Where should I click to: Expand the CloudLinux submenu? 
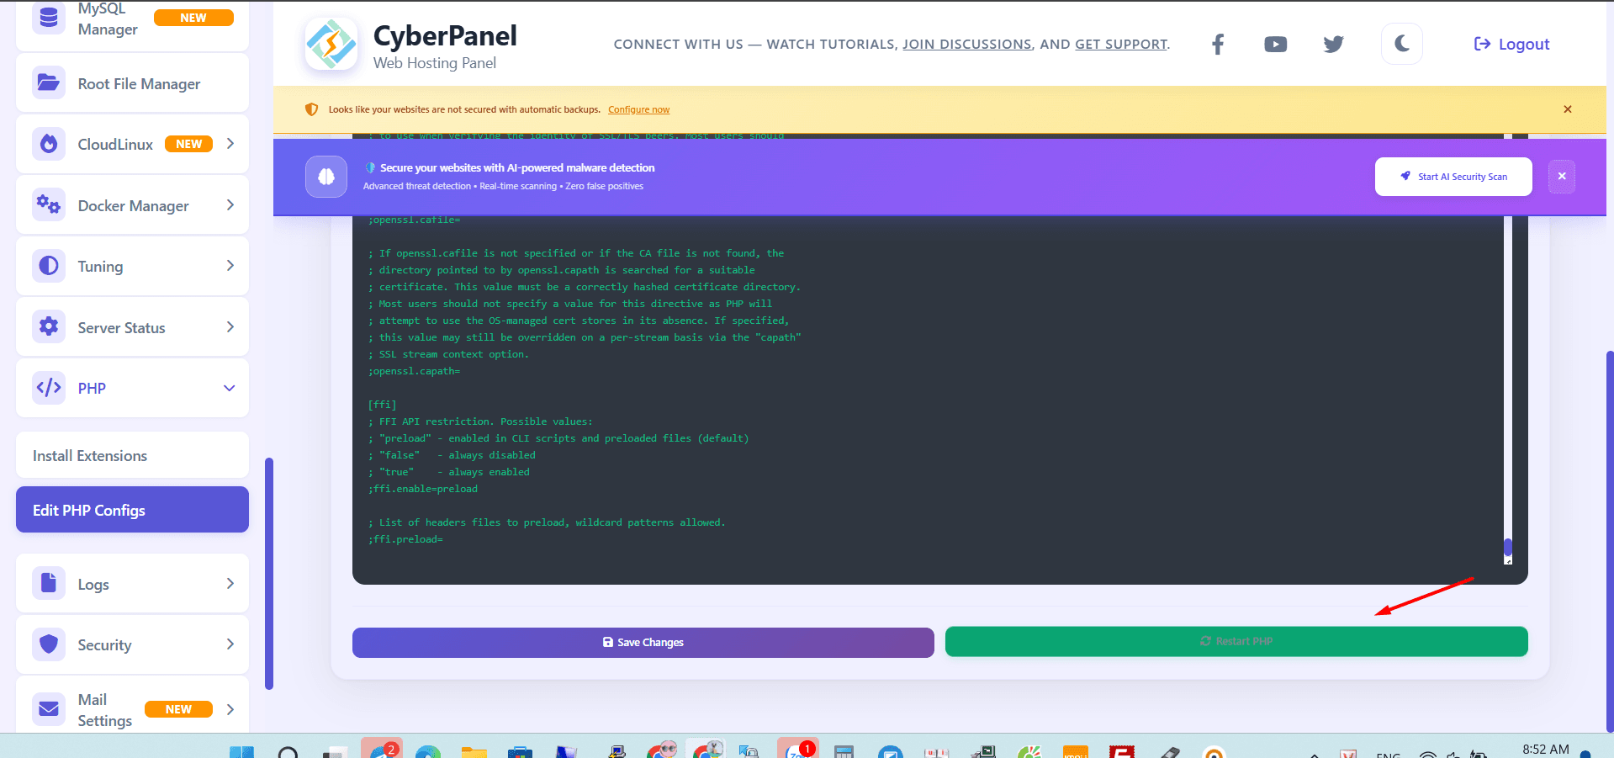tap(230, 144)
